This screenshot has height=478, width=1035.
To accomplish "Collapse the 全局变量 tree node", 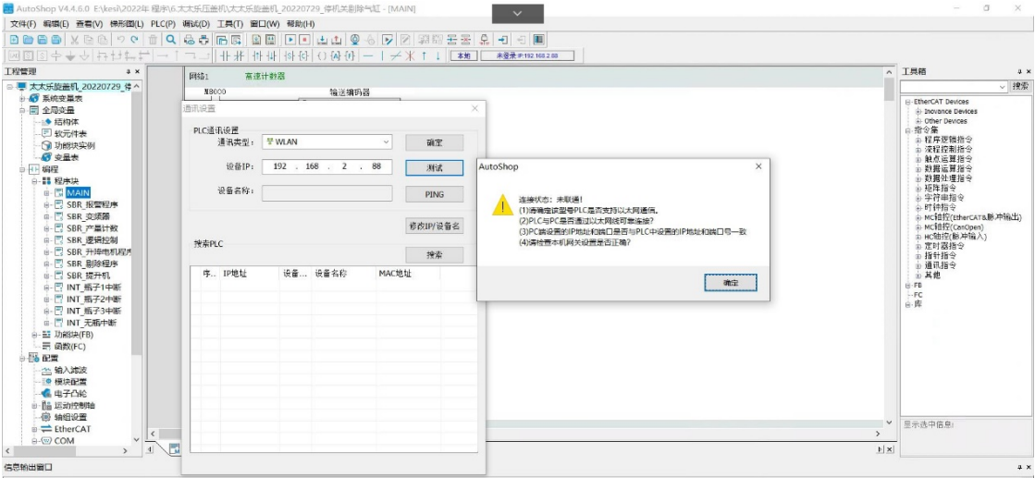I will click(23, 110).
